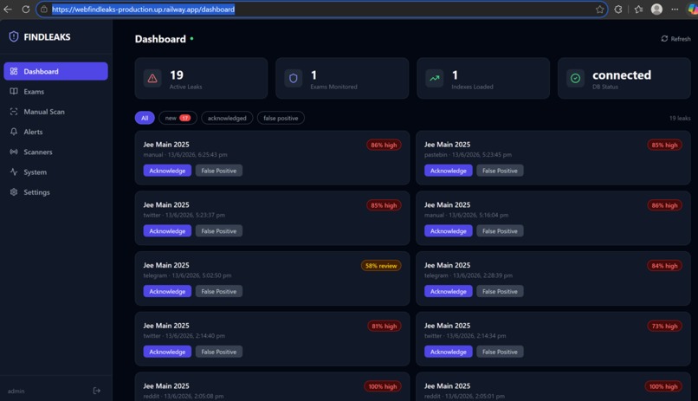Click the DB Status check-circle icon
This screenshot has width=698, height=401.
click(x=575, y=78)
